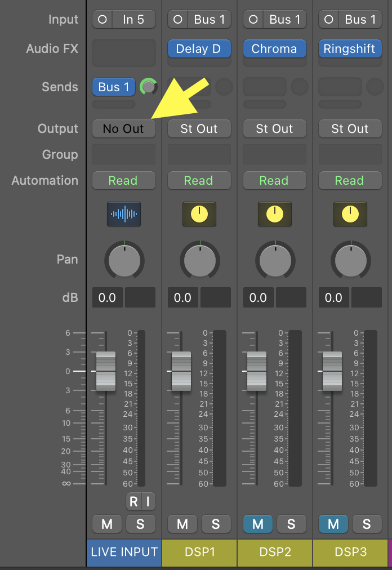Screen dimensions: 392x570
Task: Click the LIVE INPUT audio waveform icon
Action: (x=124, y=214)
